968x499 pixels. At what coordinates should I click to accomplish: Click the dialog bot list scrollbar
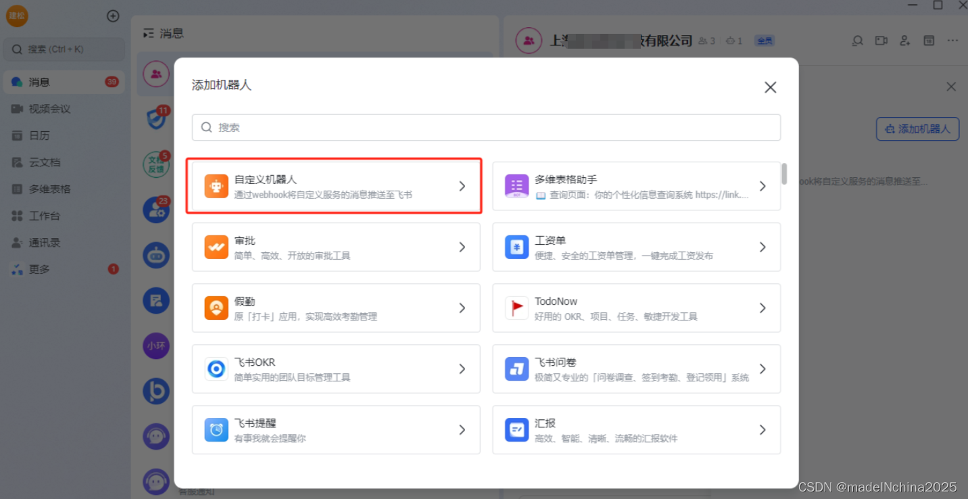(x=784, y=174)
